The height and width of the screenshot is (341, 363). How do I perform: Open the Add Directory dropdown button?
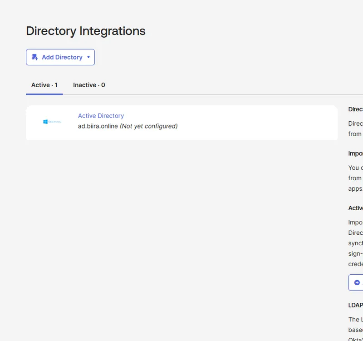(60, 57)
